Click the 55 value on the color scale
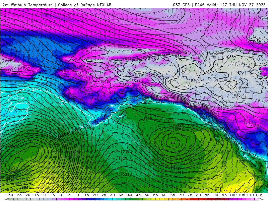Viewport: 268px width, 201px height. (x=155, y=195)
